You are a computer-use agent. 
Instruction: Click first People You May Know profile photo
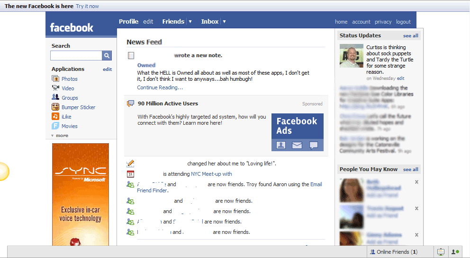351,190
